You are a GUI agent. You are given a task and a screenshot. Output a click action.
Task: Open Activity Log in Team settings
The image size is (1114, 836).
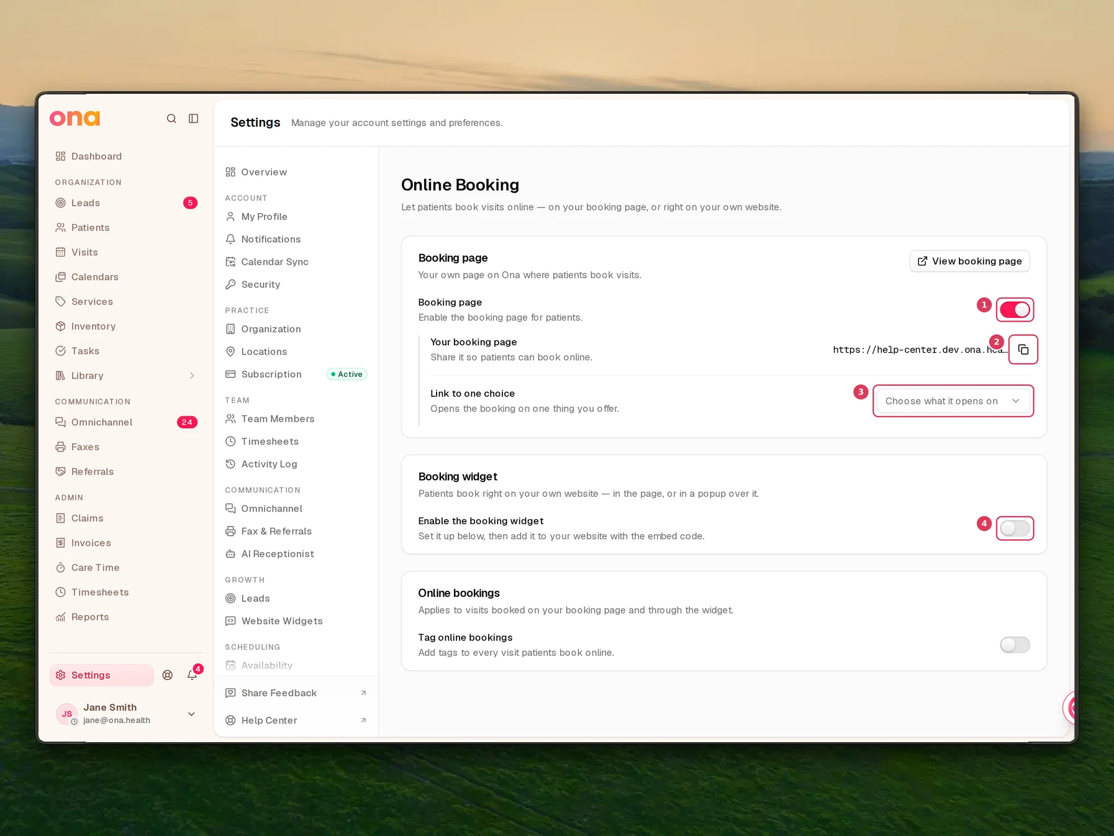(x=296, y=464)
